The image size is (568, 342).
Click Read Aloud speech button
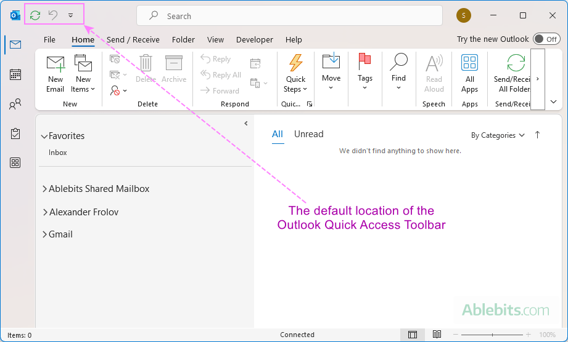tap(434, 74)
